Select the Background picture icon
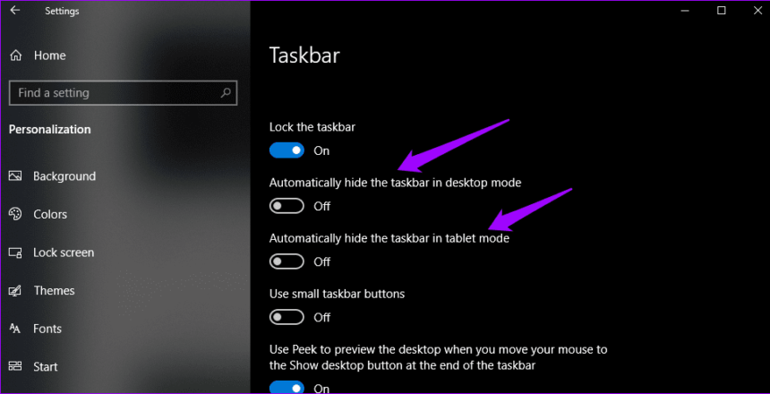This screenshot has width=770, height=394. click(x=15, y=176)
